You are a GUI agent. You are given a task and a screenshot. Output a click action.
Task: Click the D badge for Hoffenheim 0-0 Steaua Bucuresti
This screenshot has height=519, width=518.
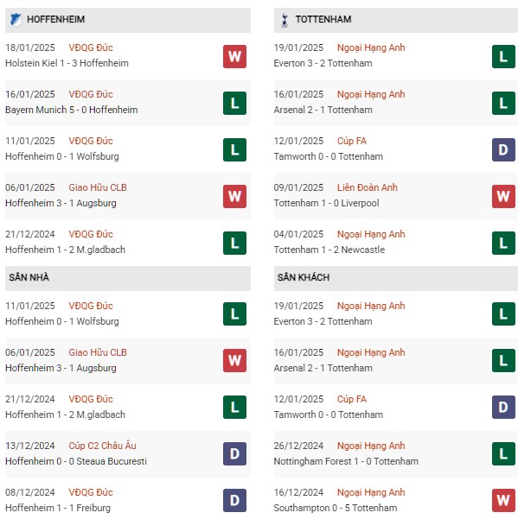click(234, 453)
